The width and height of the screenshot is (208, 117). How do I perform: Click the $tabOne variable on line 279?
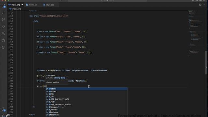point(41,71)
